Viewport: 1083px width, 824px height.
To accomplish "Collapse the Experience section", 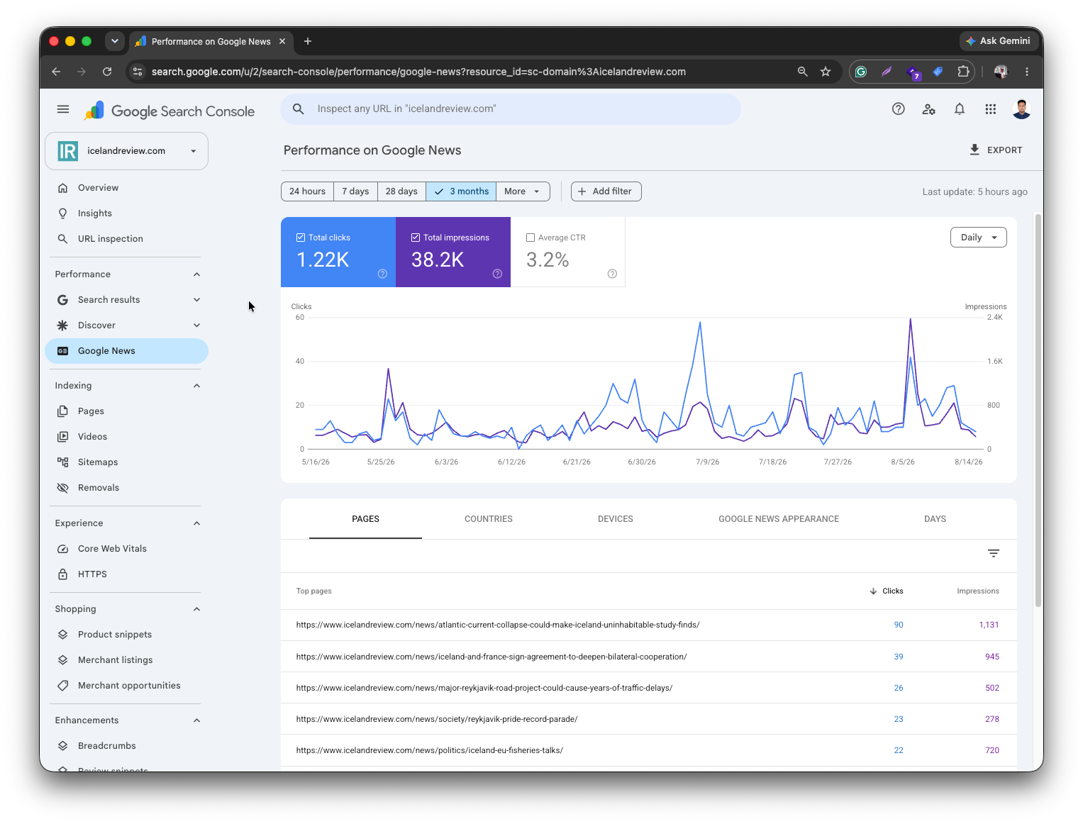I will tap(196, 523).
